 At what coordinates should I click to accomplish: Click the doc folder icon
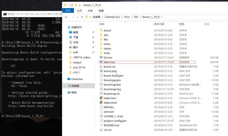101,35
